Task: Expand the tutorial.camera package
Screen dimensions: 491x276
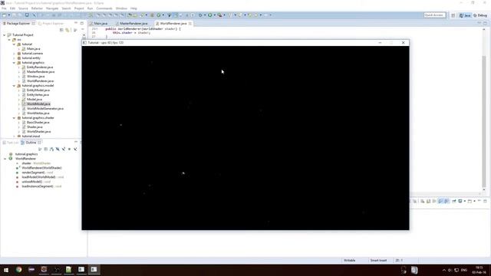Action: pos(14,54)
